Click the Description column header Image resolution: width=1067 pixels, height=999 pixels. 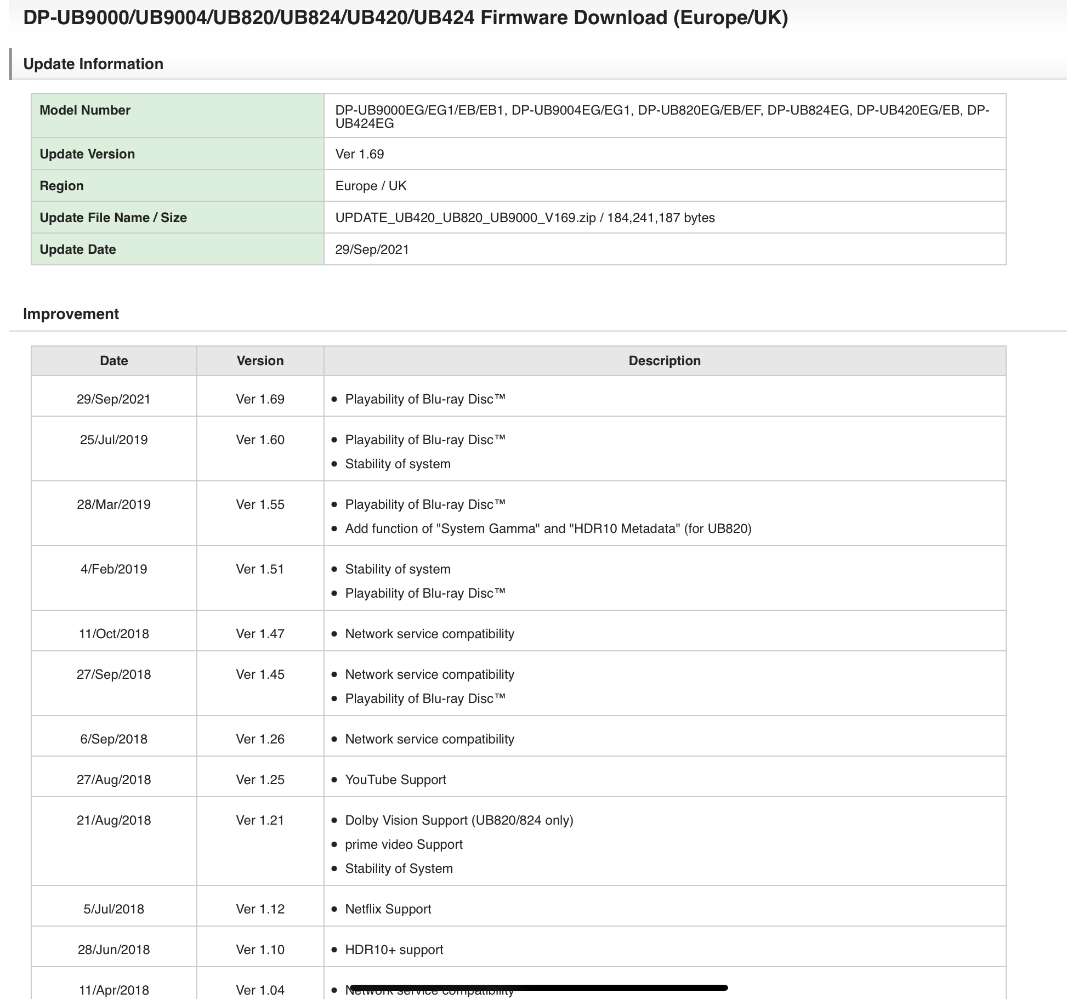point(665,361)
